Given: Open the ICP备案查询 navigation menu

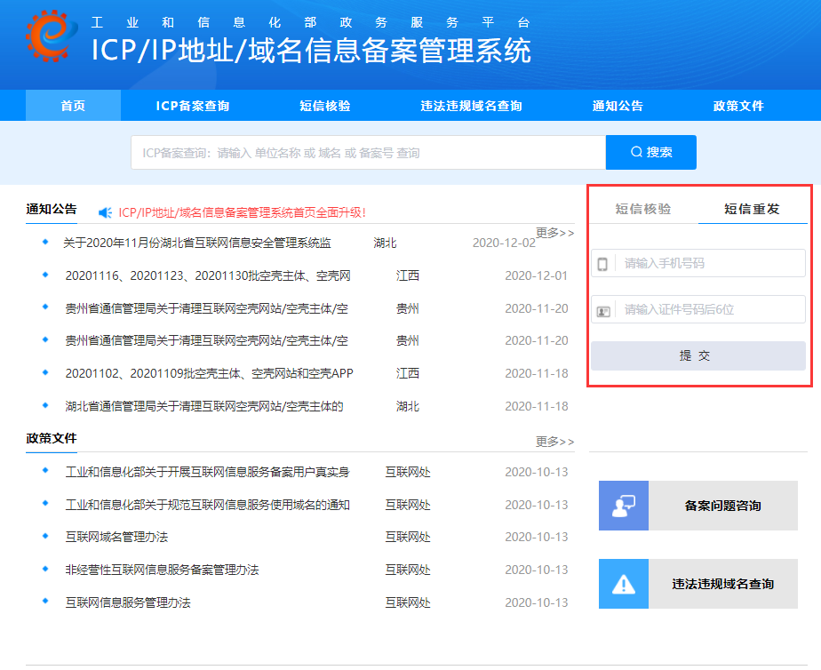Looking at the screenshot, I should [193, 106].
